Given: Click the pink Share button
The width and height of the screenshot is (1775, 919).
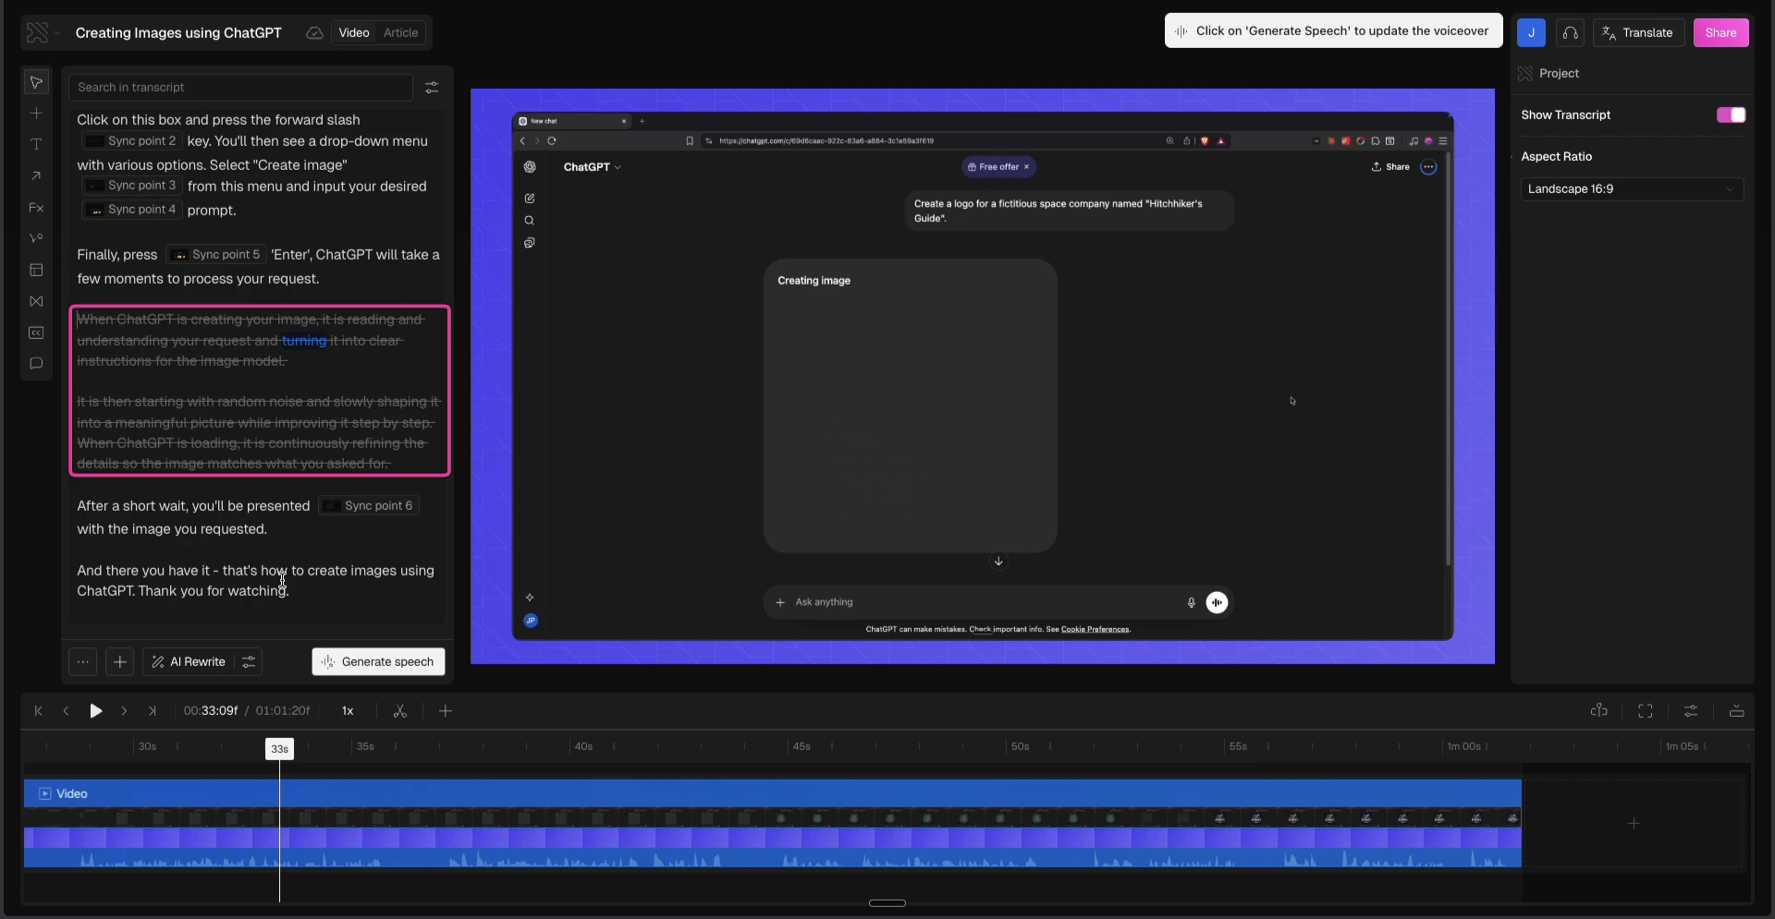Looking at the screenshot, I should click(x=1720, y=33).
